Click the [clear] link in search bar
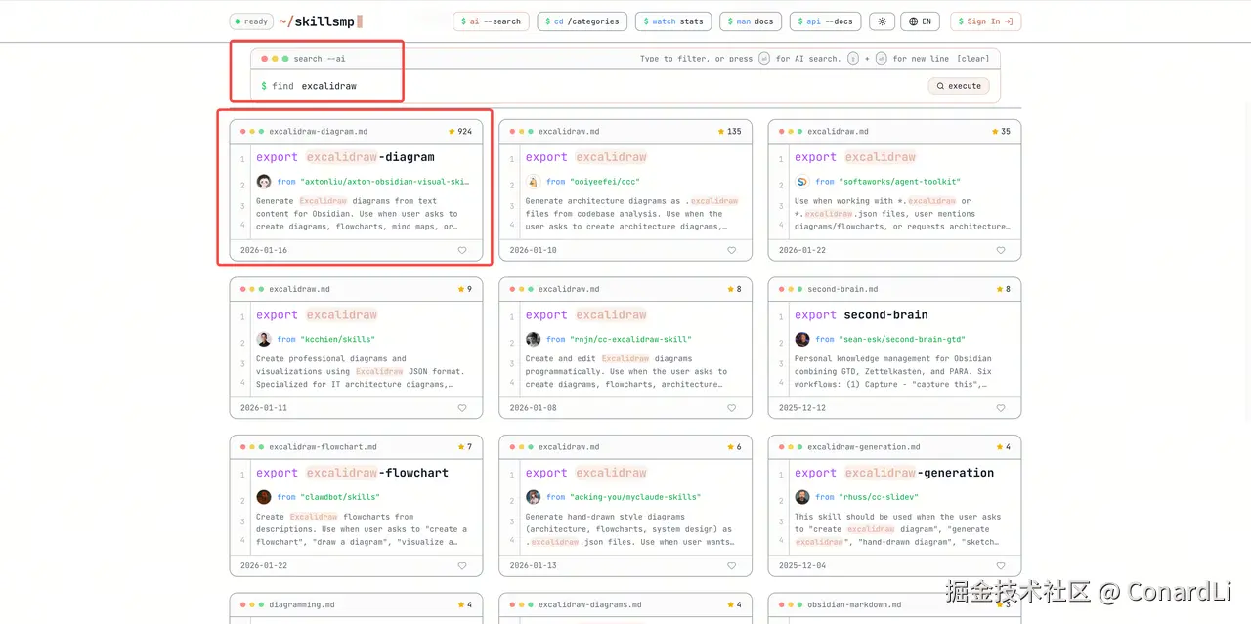Image resolution: width=1251 pixels, height=624 pixels. point(972,59)
